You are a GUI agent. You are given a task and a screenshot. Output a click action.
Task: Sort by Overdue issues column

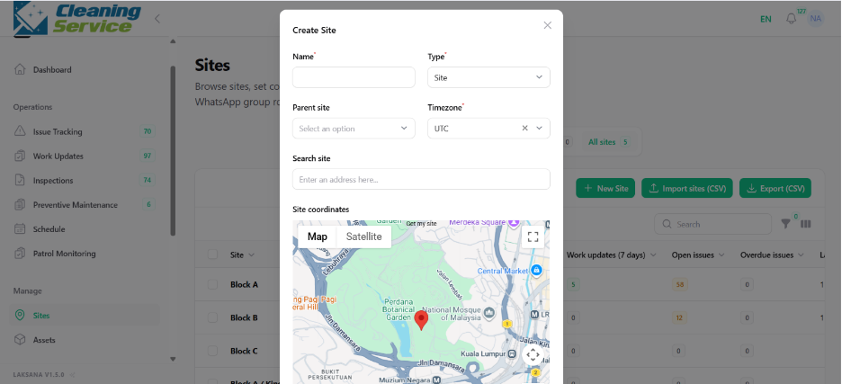point(772,255)
